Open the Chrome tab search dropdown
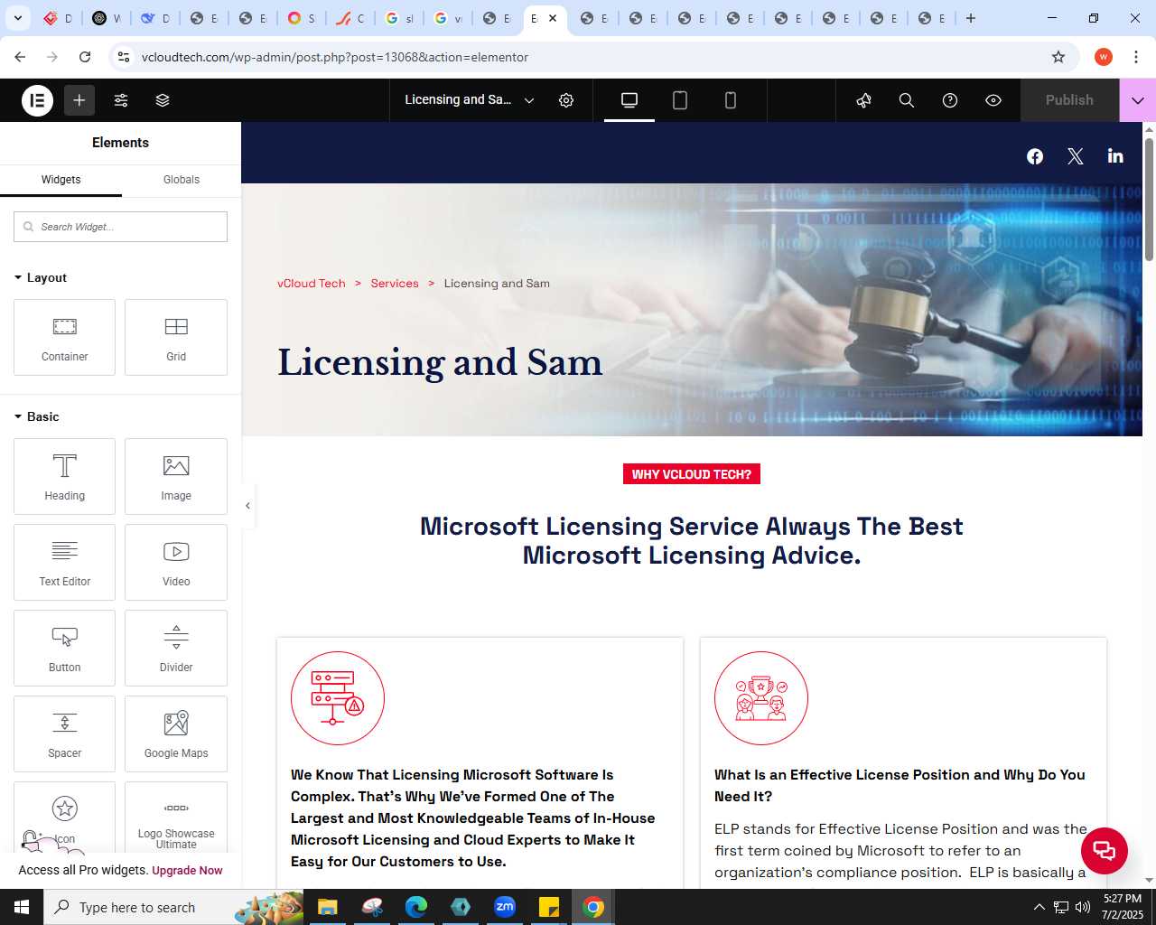Image resolution: width=1156 pixels, height=925 pixels. [x=18, y=18]
